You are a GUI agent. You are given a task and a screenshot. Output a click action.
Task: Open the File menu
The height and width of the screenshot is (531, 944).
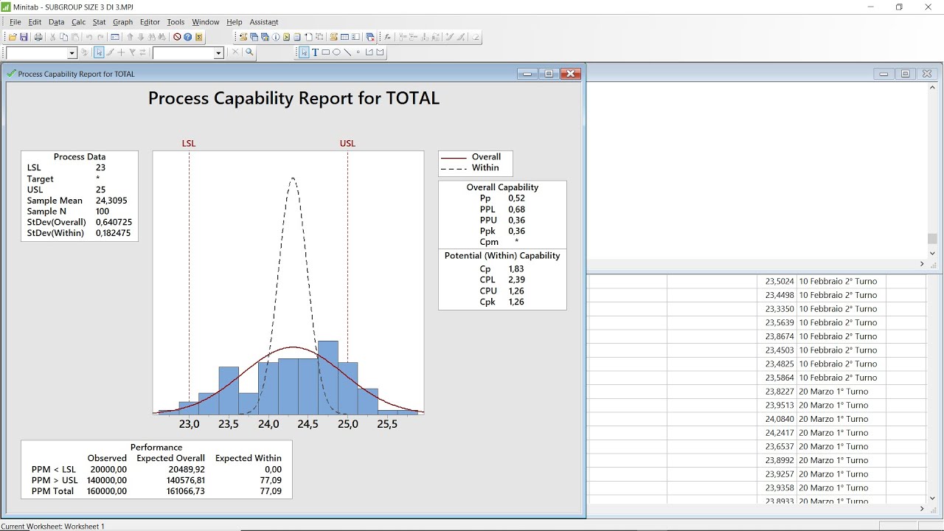[15, 22]
